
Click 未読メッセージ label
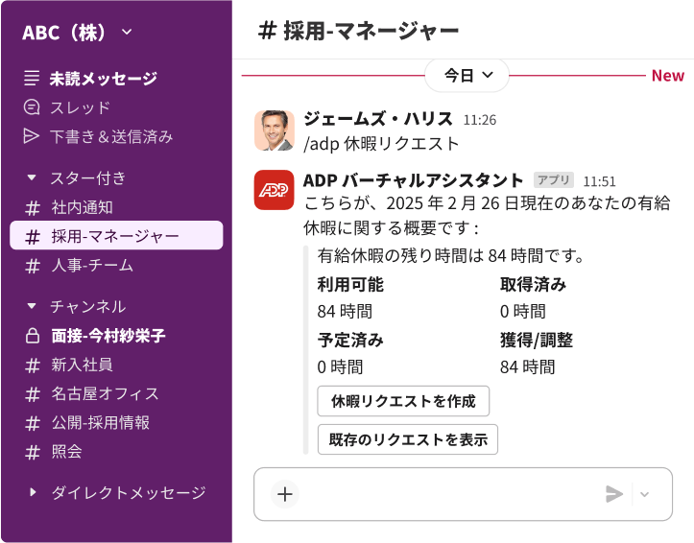(x=103, y=79)
